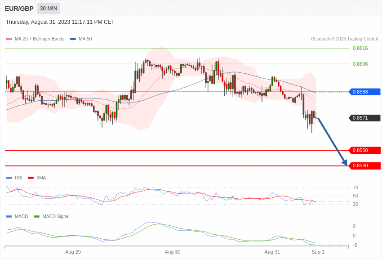Image resolution: width=382 pixels, height=259 pixels.
Task: Click the MA 50 legend label
Action: pos(85,39)
